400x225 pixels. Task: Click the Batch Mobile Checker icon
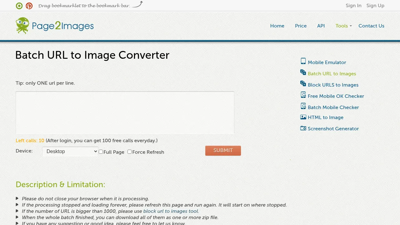tap(303, 106)
